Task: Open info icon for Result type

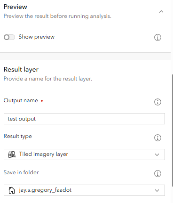Action: point(157,138)
